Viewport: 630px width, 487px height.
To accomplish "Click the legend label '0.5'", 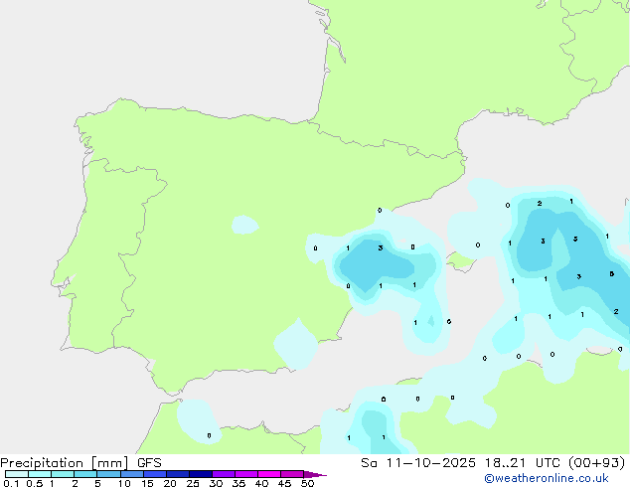I will pos(34,483).
